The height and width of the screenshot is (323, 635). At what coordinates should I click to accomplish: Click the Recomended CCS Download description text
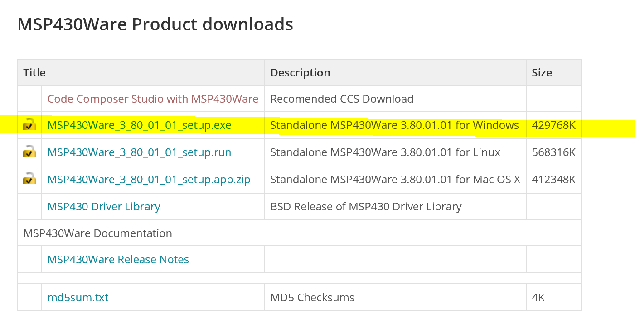click(x=342, y=99)
